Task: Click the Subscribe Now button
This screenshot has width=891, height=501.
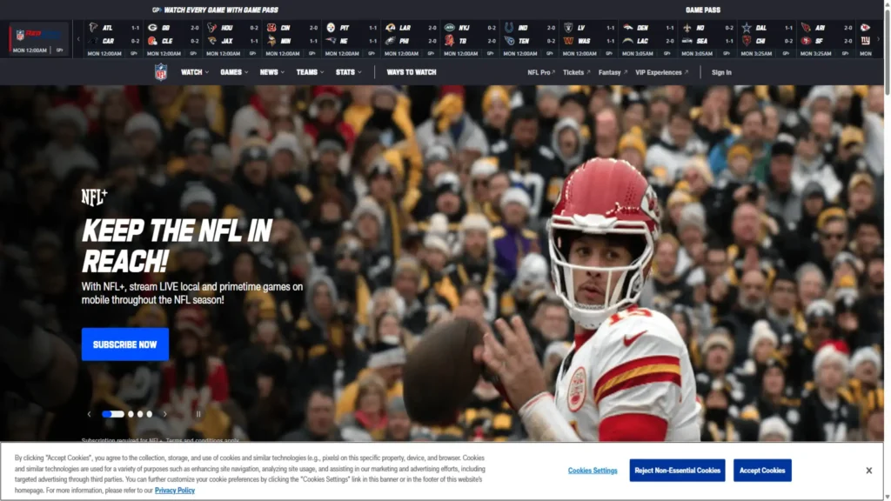Action: click(x=125, y=344)
